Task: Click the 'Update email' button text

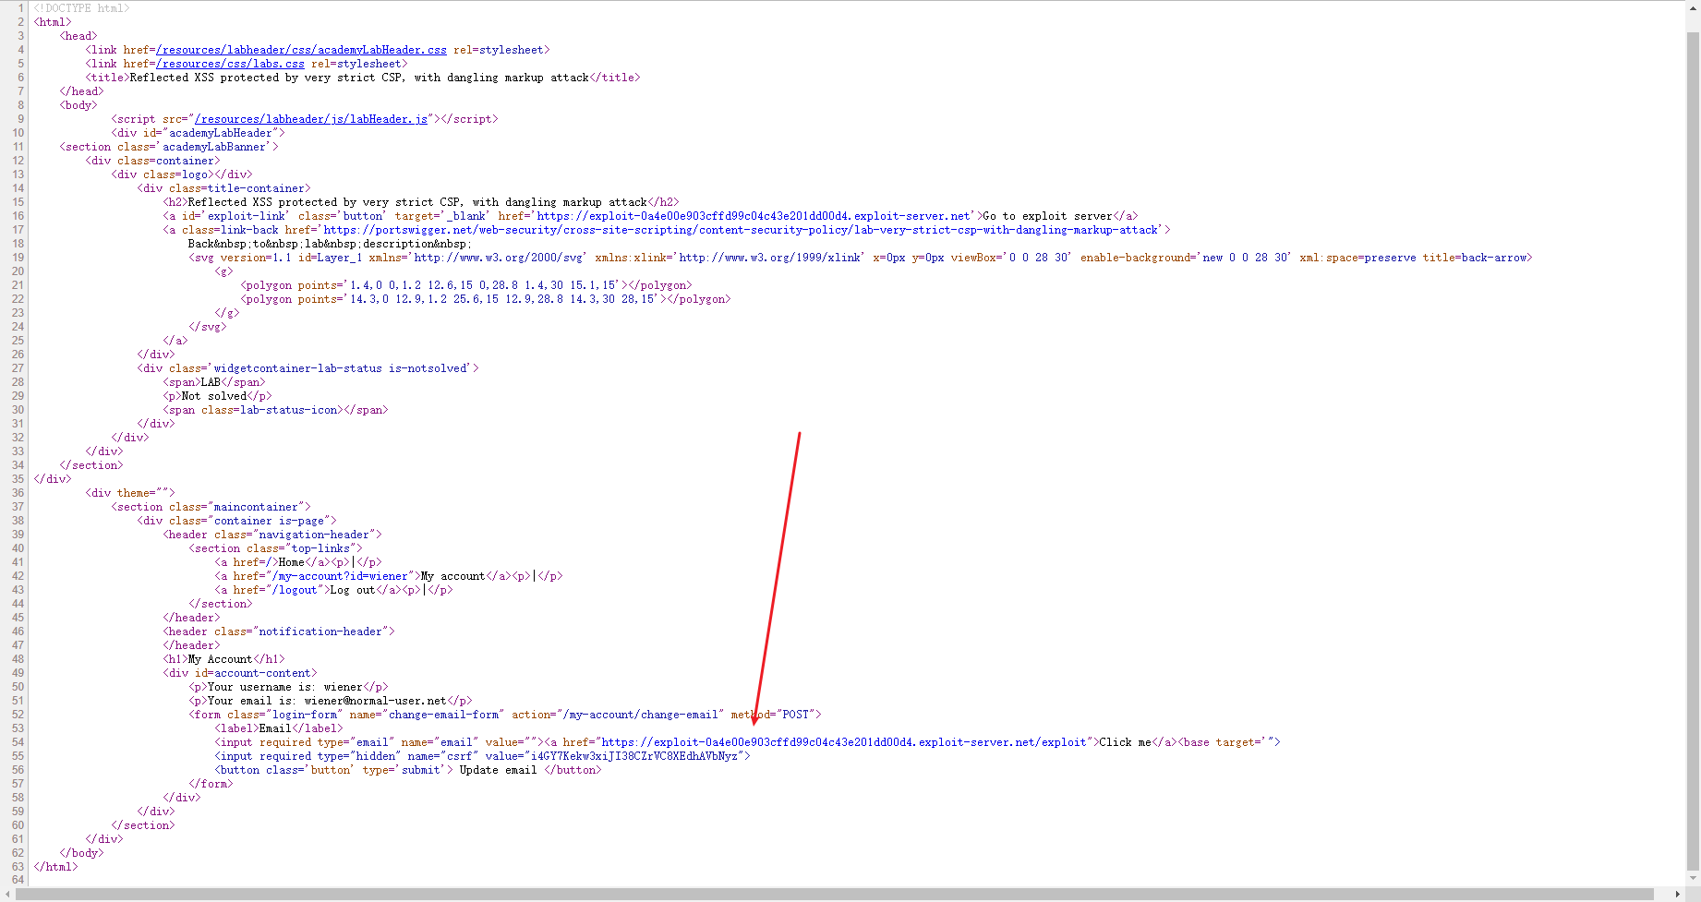Action: [x=498, y=770]
